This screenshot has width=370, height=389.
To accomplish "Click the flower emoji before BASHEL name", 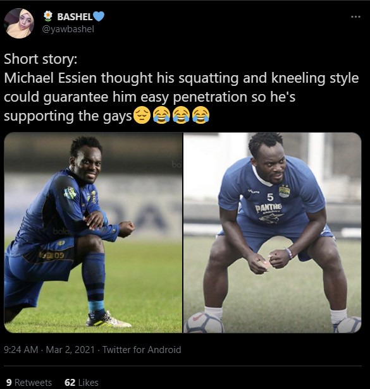I will [48, 16].
